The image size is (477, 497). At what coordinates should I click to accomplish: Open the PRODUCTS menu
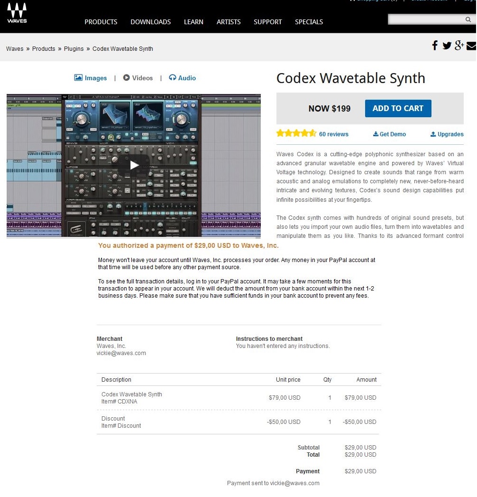pos(101,22)
